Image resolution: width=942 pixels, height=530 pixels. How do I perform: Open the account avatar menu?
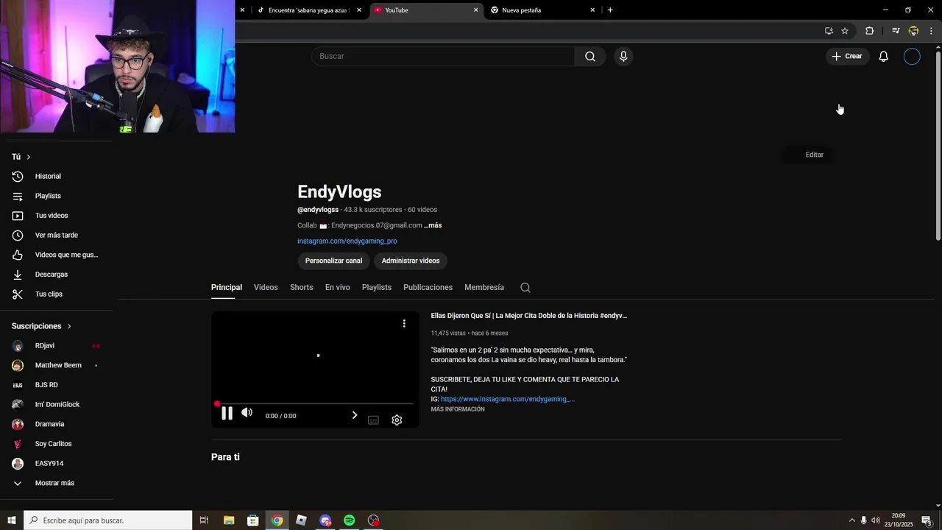(x=912, y=57)
